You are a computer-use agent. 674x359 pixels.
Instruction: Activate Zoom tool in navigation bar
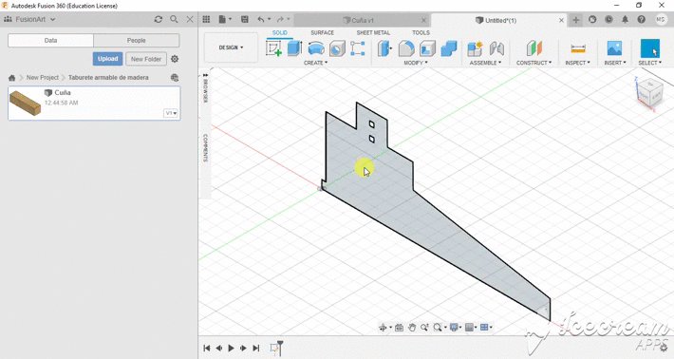[424, 328]
